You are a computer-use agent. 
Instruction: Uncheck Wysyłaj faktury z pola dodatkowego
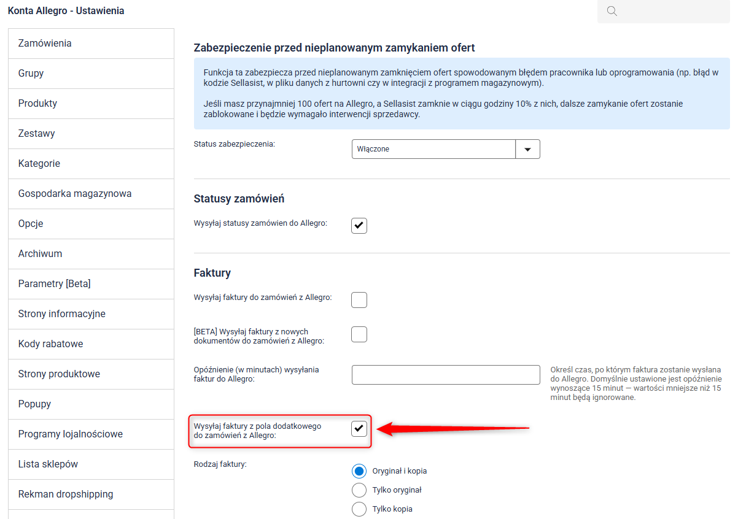(x=359, y=428)
